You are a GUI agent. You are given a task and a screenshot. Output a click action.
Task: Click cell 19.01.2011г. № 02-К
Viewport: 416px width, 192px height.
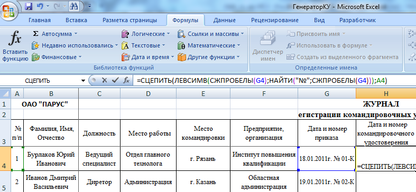point(327,181)
